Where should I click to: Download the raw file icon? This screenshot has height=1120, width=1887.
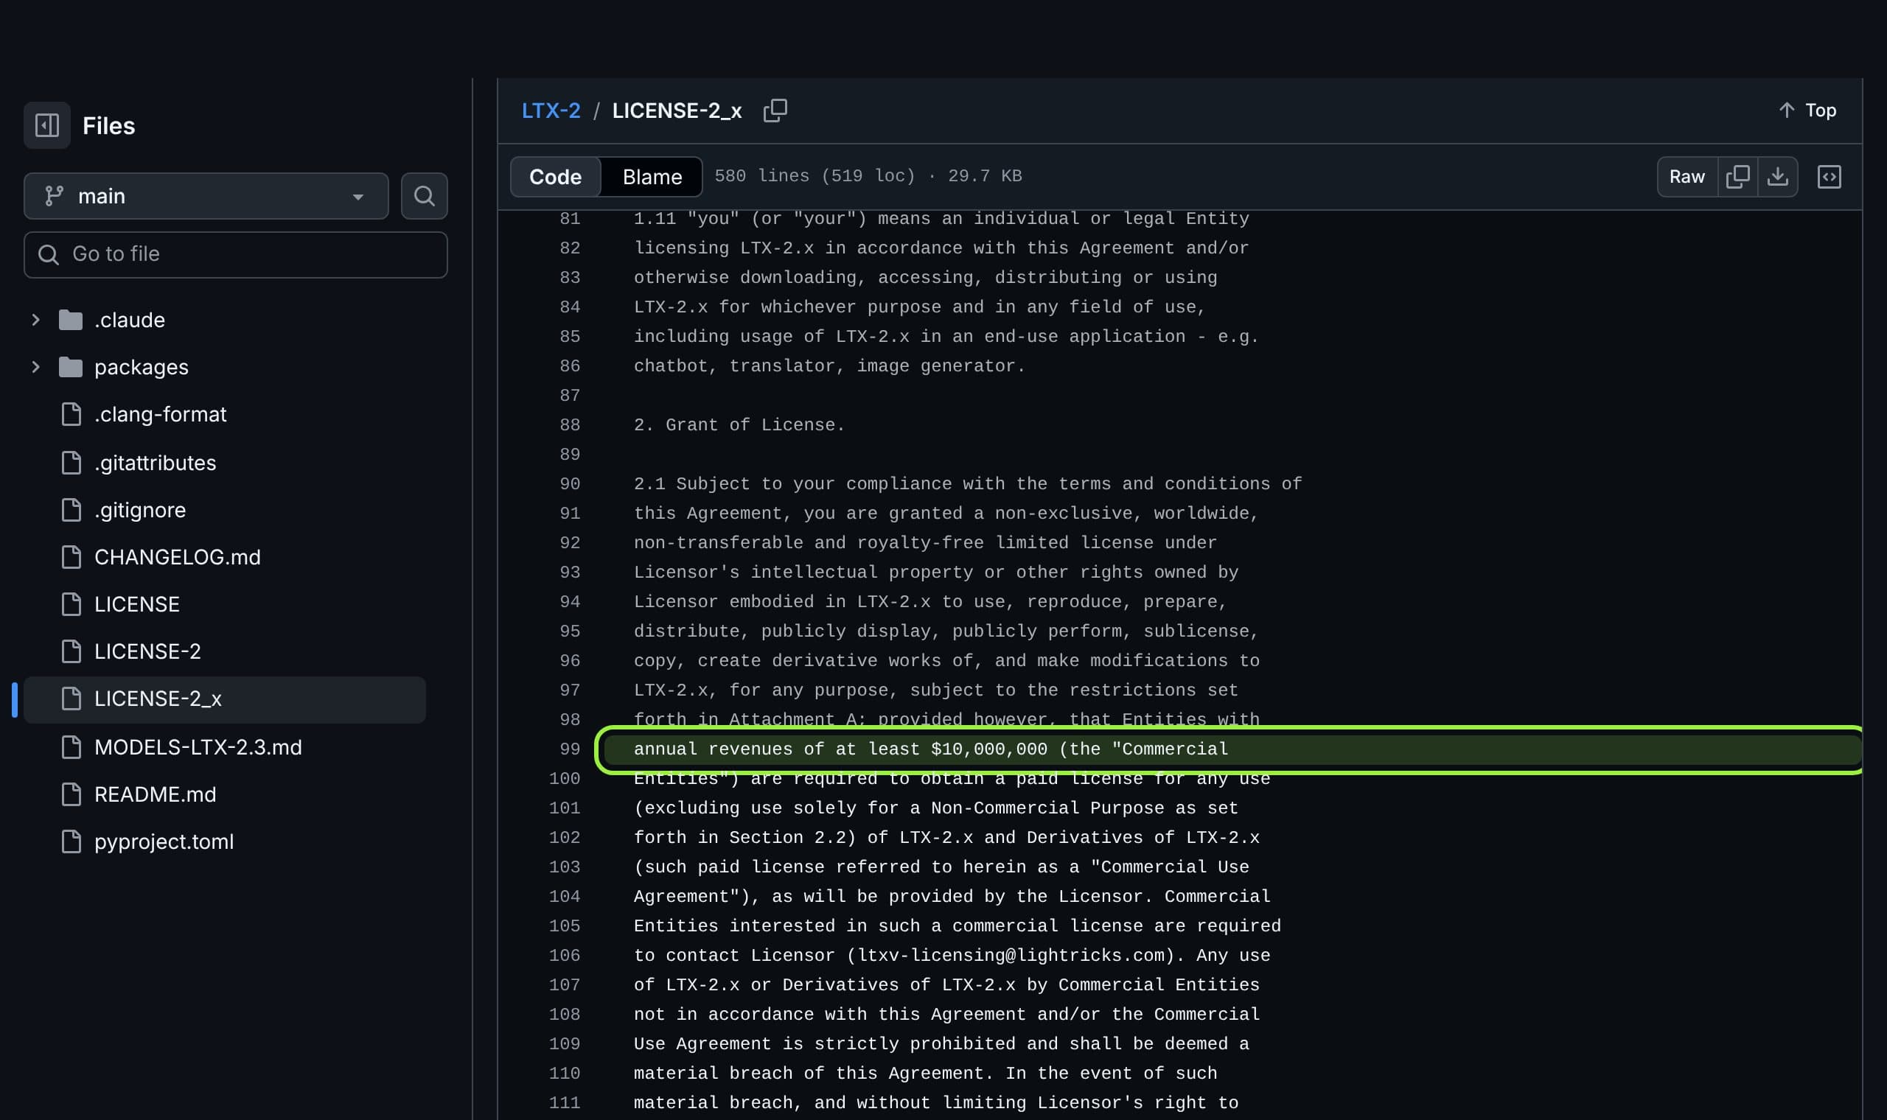point(1778,177)
